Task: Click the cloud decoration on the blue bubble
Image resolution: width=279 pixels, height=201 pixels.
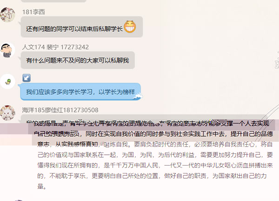Action: pos(138,97)
